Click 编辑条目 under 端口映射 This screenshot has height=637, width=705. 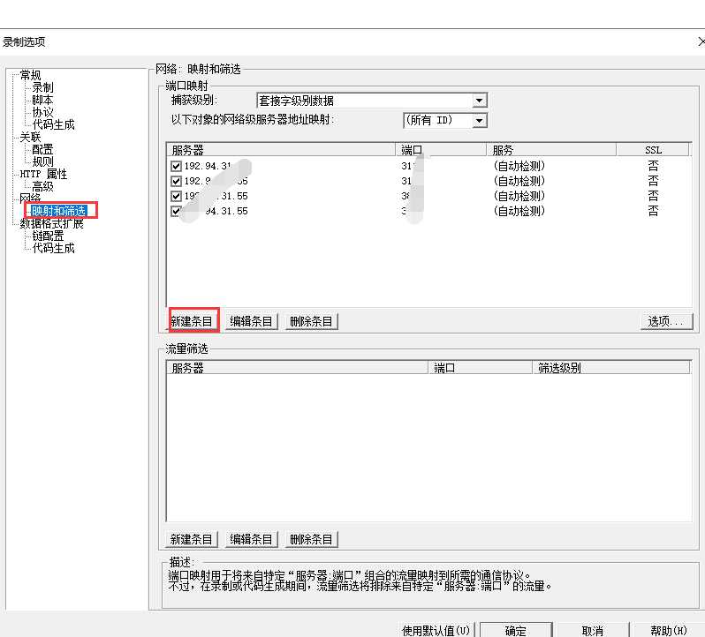click(x=251, y=321)
